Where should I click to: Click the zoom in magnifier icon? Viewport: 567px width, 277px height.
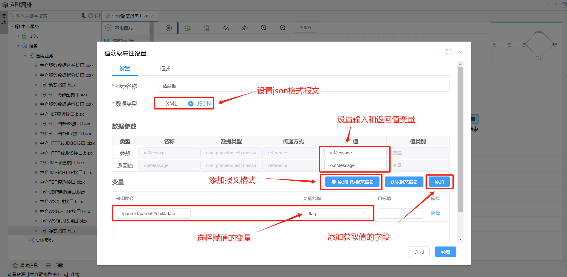263,28
